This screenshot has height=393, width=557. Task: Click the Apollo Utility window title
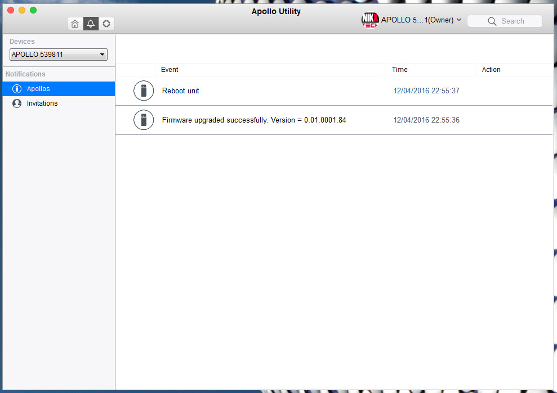pyautogui.click(x=276, y=11)
